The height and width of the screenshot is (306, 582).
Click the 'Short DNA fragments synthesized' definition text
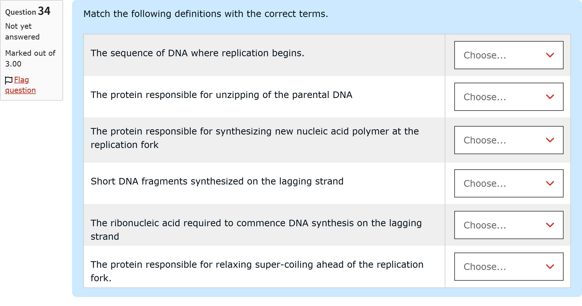pos(217,181)
